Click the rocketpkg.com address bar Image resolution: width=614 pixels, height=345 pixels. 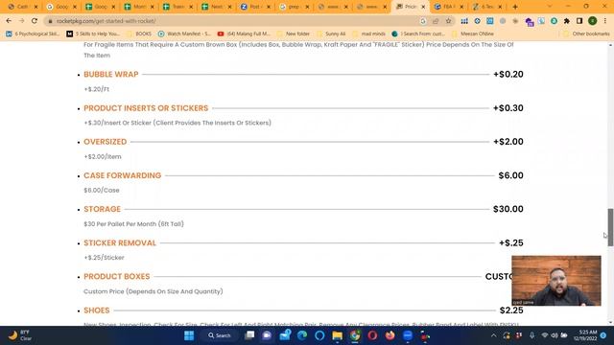click(x=235, y=21)
